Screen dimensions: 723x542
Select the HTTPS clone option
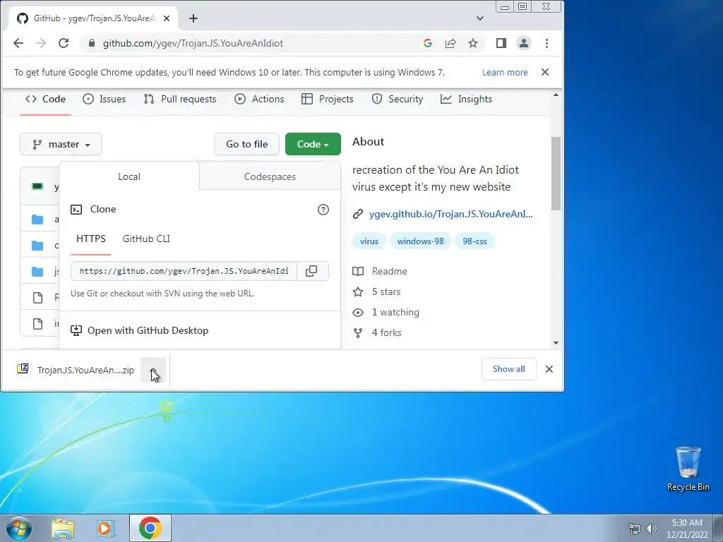tap(91, 239)
